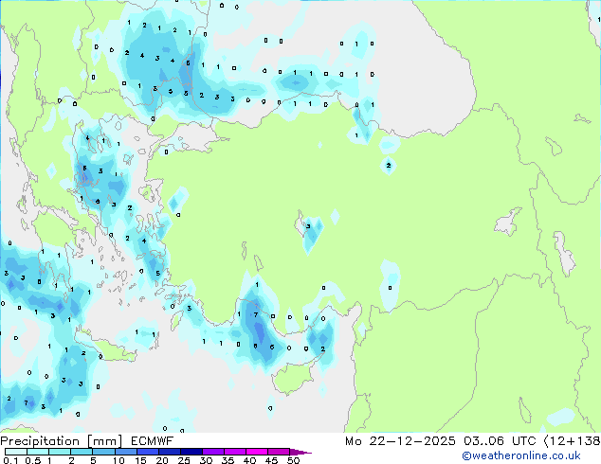The width and height of the screenshot is (601, 464).
Task: Click the legend label '35'
Action: [x=228, y=460]
